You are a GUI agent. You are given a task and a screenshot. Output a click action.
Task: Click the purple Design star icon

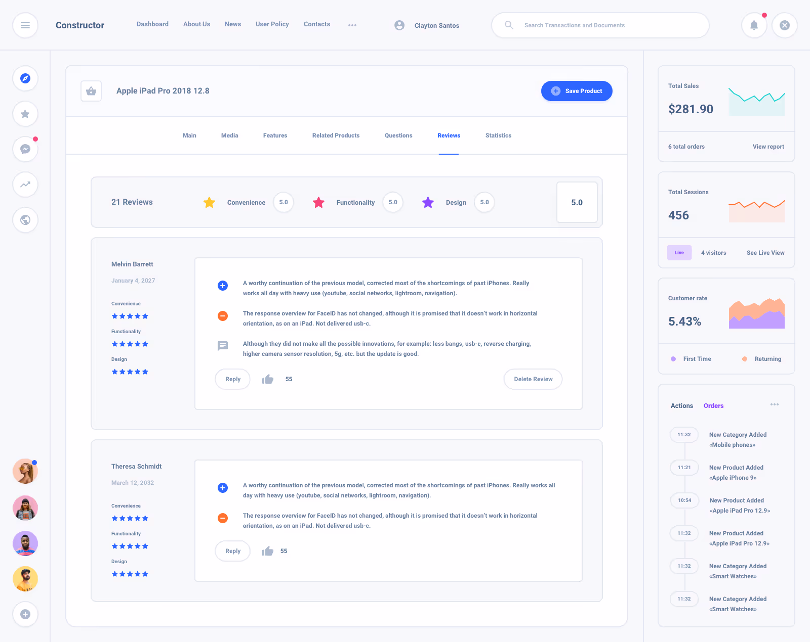click(428, 202)
